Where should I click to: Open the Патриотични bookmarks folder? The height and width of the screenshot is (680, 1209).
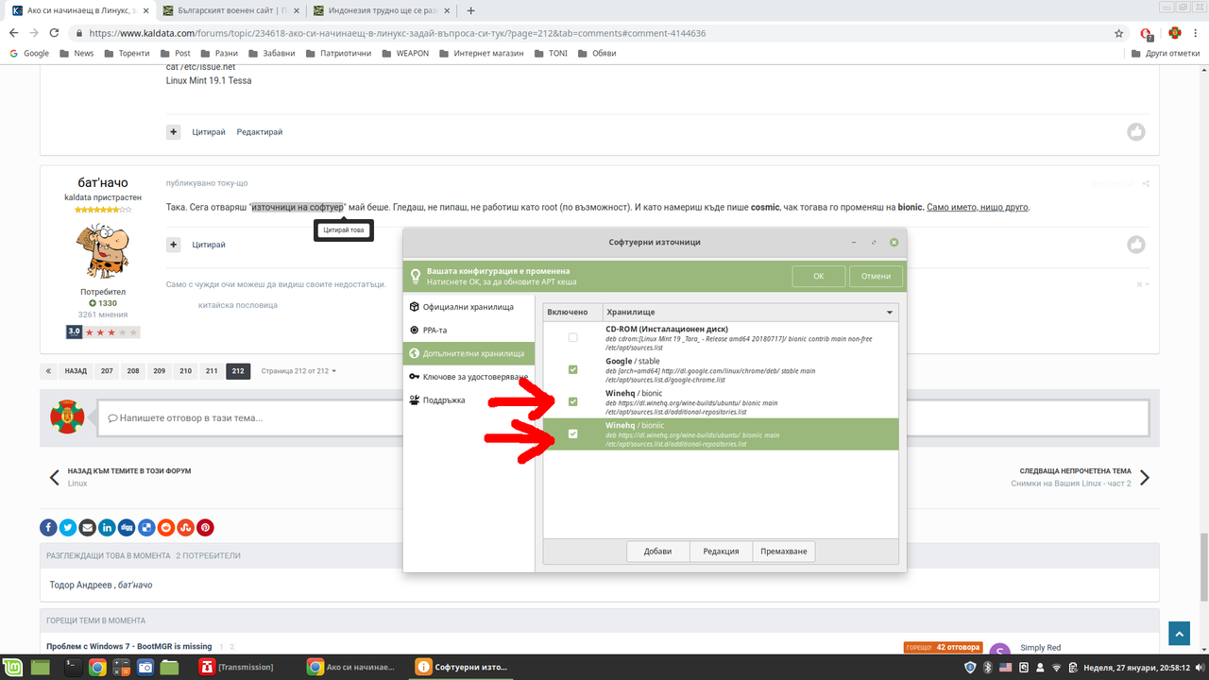[336, 54]
